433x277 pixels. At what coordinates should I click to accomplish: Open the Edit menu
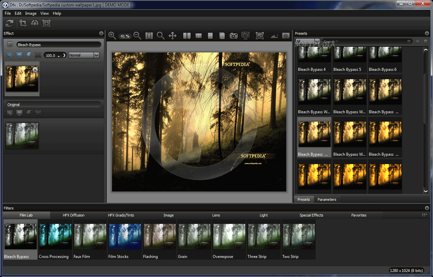[18, 13]
